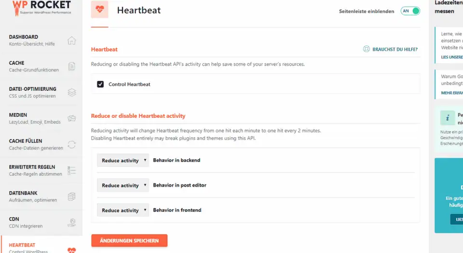Click the Cache document icon in sidebar
The height and width of the screenshot is (253, 463).
click(x=71, y=67)
